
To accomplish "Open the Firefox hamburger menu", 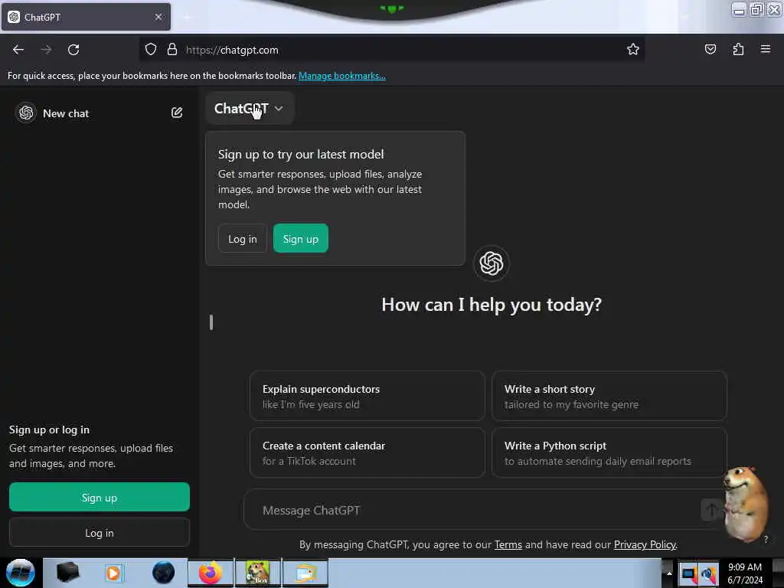I will 766,50.
